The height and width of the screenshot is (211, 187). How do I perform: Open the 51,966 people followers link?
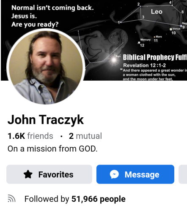click(99, 199)
